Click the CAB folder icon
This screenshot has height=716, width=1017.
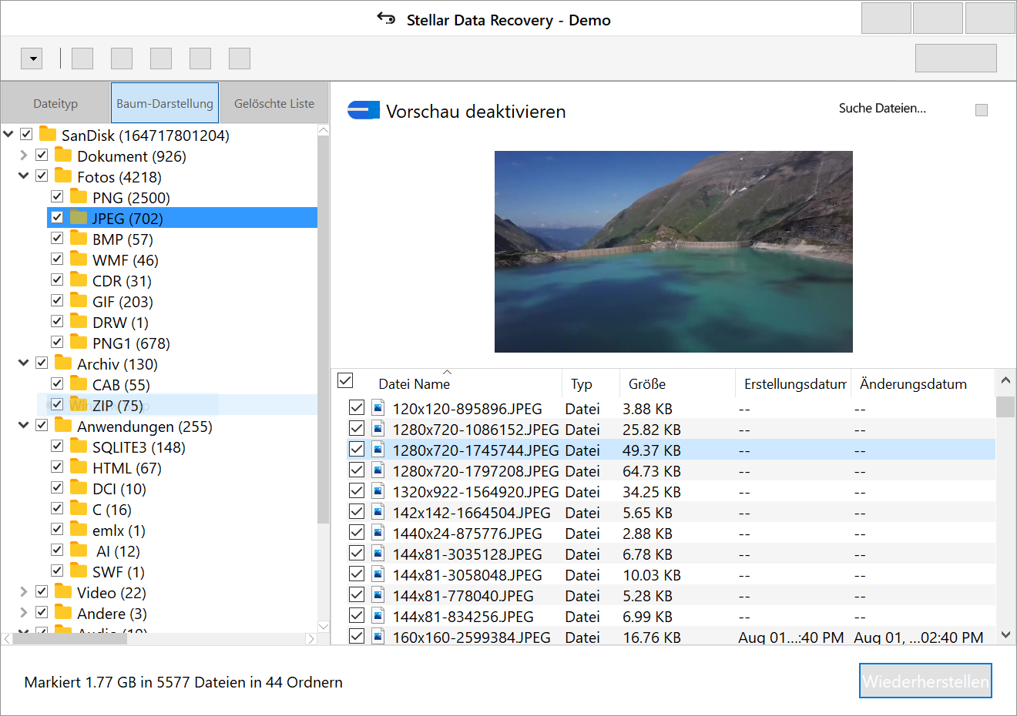click(79, 383)
